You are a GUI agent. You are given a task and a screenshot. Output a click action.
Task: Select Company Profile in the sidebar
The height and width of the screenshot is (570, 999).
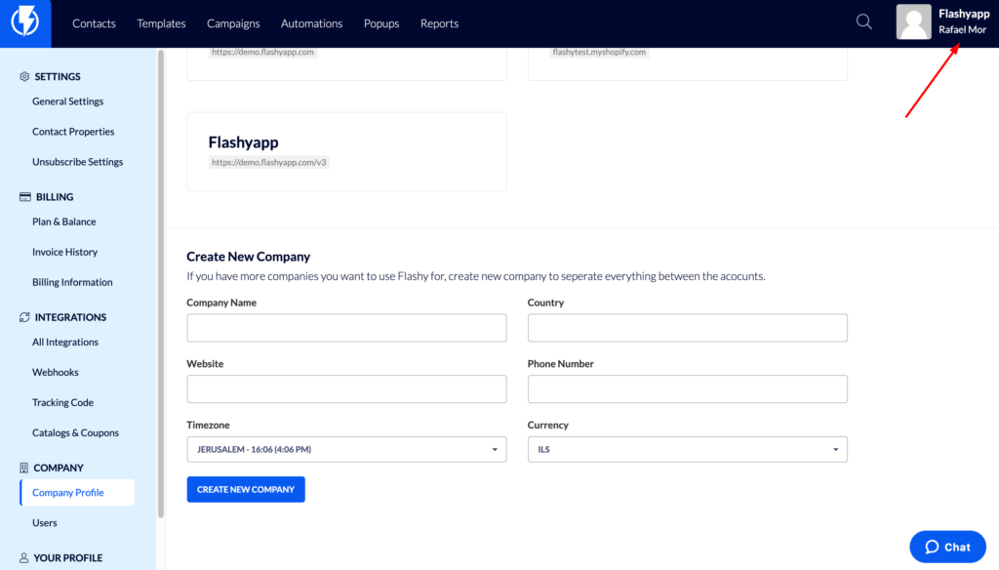[x=77, y=493]
